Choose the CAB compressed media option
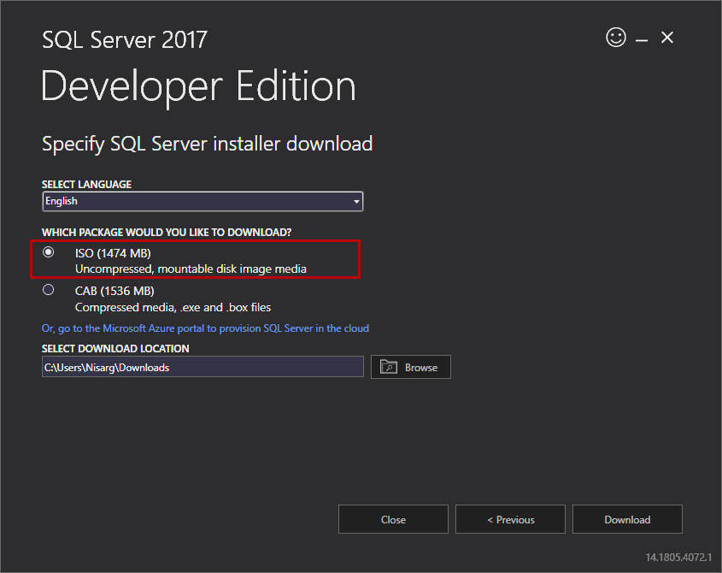The image size is (722, 573). coord(49,289)
